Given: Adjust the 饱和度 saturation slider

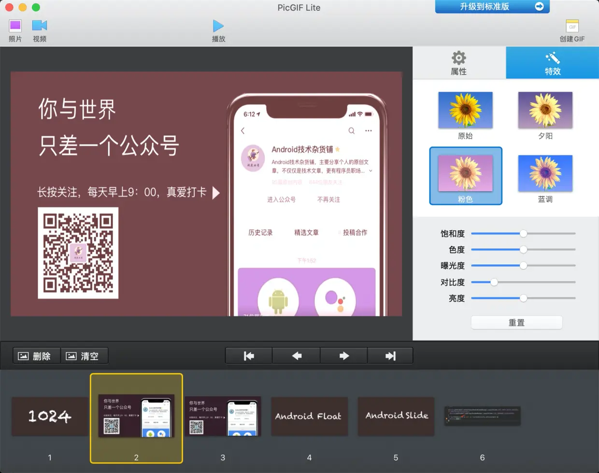Looking at the screenshot, I should click(523, 234).
